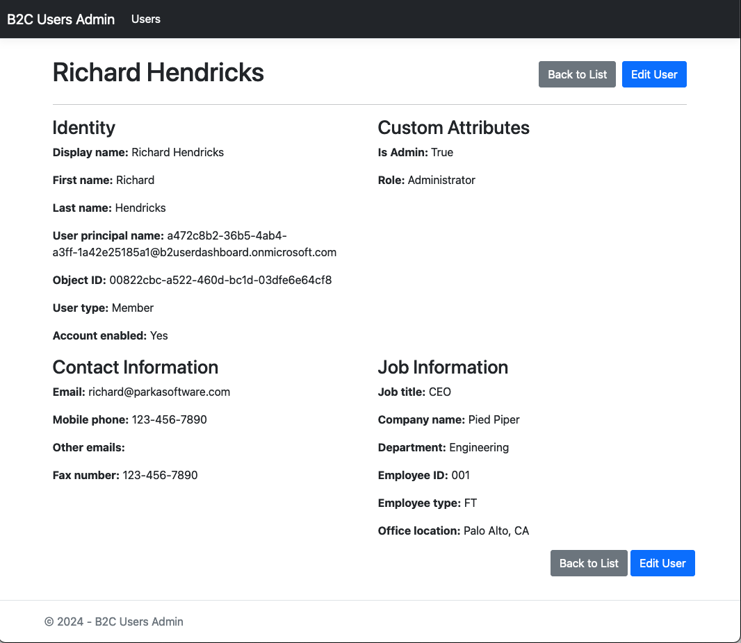Select the Account enabled value Yes
Viewport: 741px width, 643px height.
coord(158,336)
